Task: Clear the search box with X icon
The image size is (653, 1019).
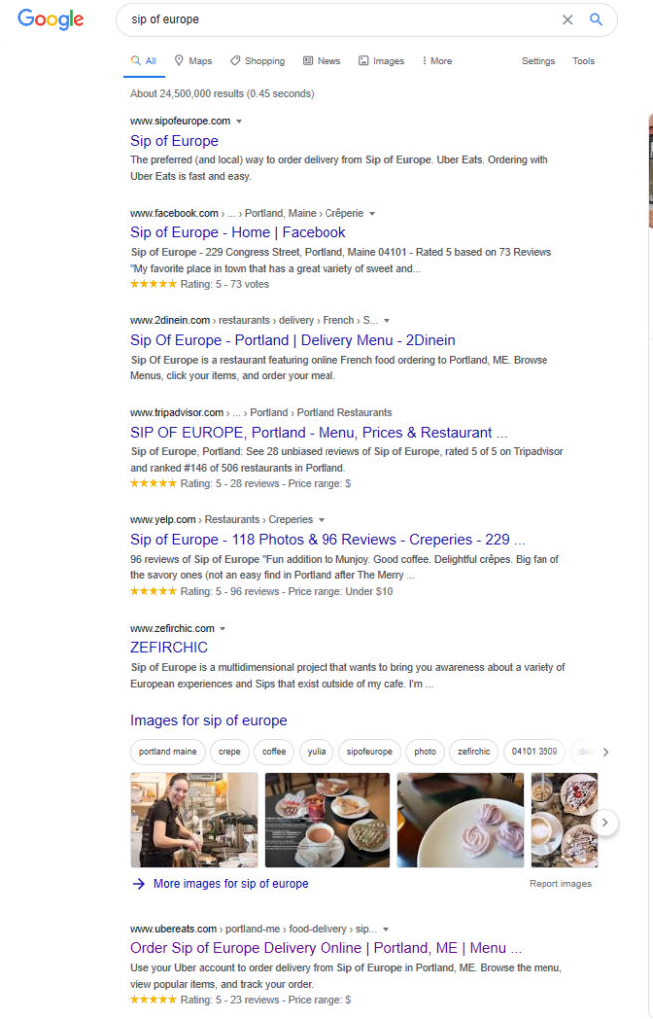Action: [x=567, y=20]
